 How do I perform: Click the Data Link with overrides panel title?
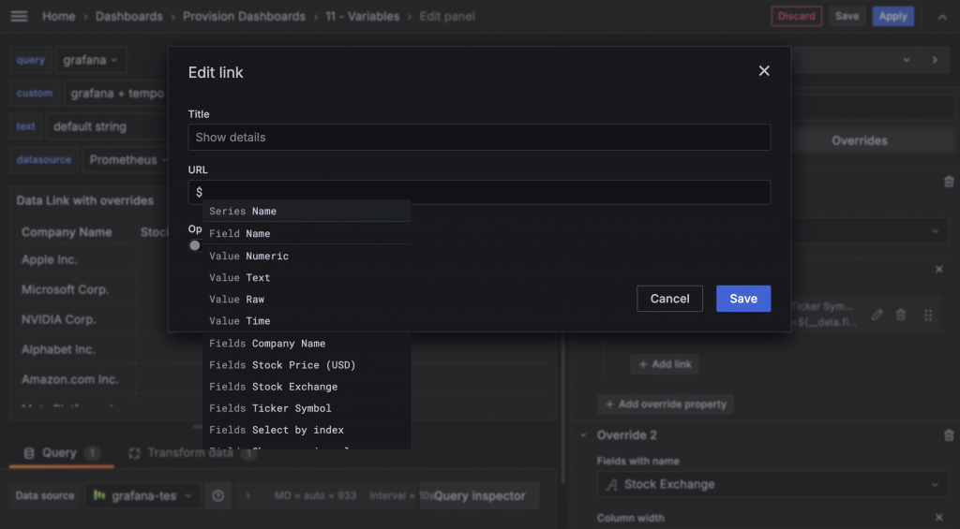tap(85, 200)
